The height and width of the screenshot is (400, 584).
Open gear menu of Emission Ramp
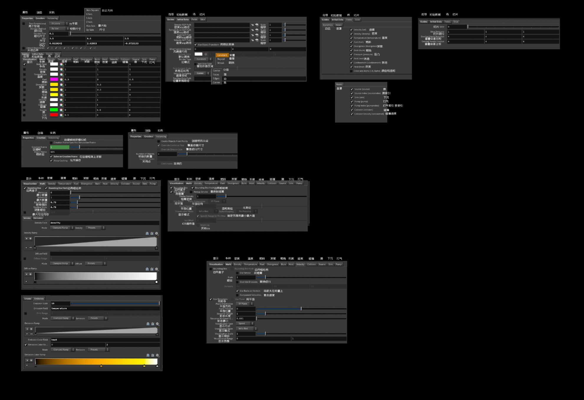[157, 324]
